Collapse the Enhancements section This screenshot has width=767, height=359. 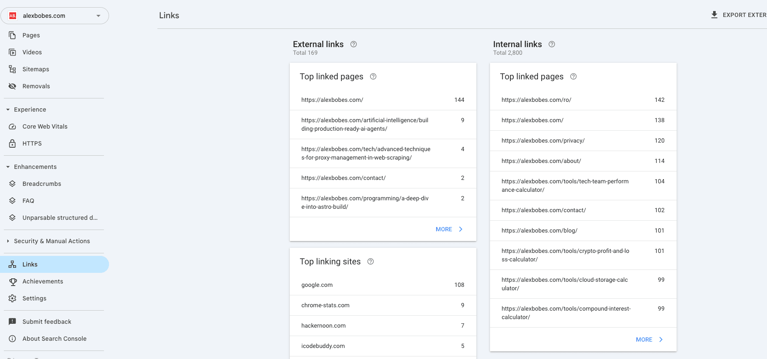click(x=8, y=167)
